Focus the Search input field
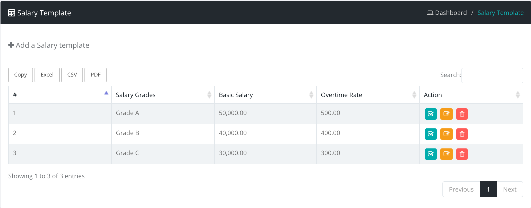The width and height of the screenshot is (531, 208). click(x=492, y=75)
